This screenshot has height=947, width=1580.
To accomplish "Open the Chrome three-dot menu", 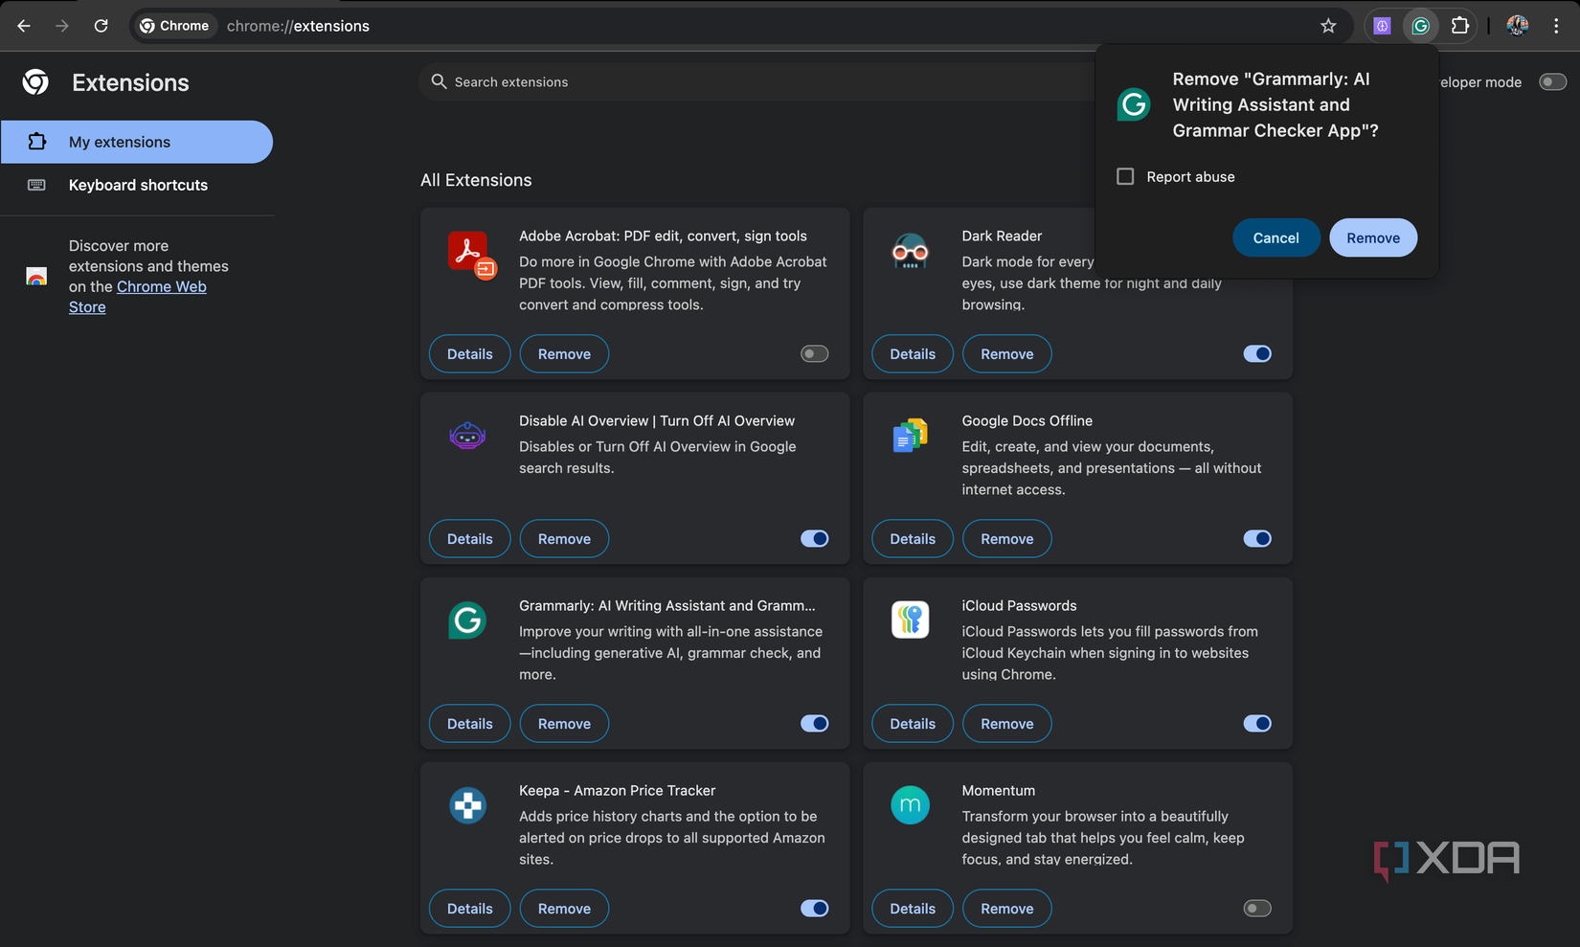I will tap(1556, 26).
